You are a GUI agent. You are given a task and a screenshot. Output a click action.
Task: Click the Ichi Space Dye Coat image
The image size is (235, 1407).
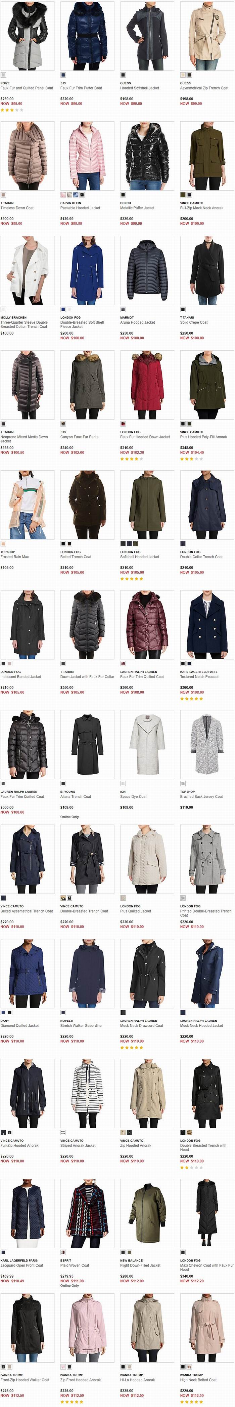point(147,744)
